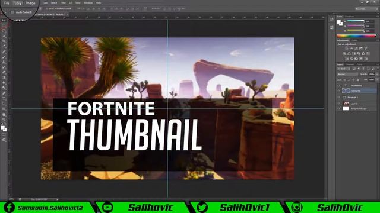Image resolution: width=380 pixels, height=213 pixels.
Task: Switch to the Channels tab
Action: [350, 64]
